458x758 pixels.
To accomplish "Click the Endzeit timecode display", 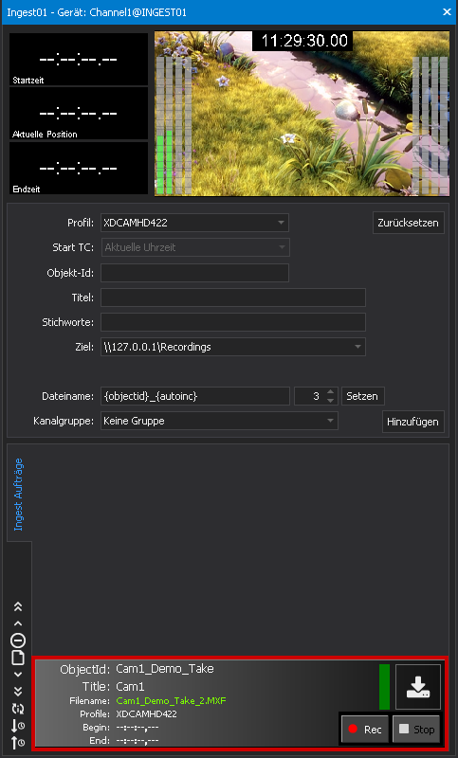I will [79, 169].
